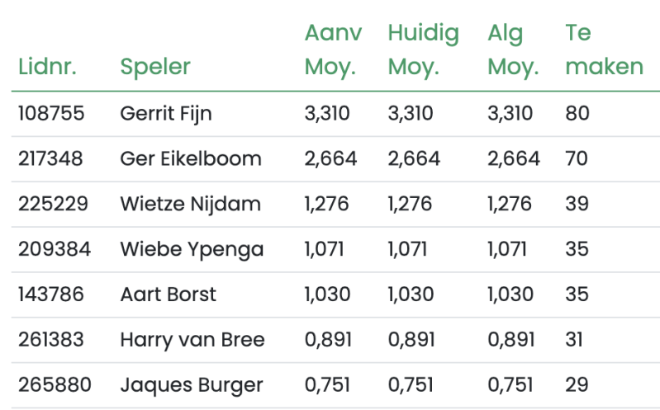Select member number 217348
This screenshot has width=660, height=410.
pos(50,158)
